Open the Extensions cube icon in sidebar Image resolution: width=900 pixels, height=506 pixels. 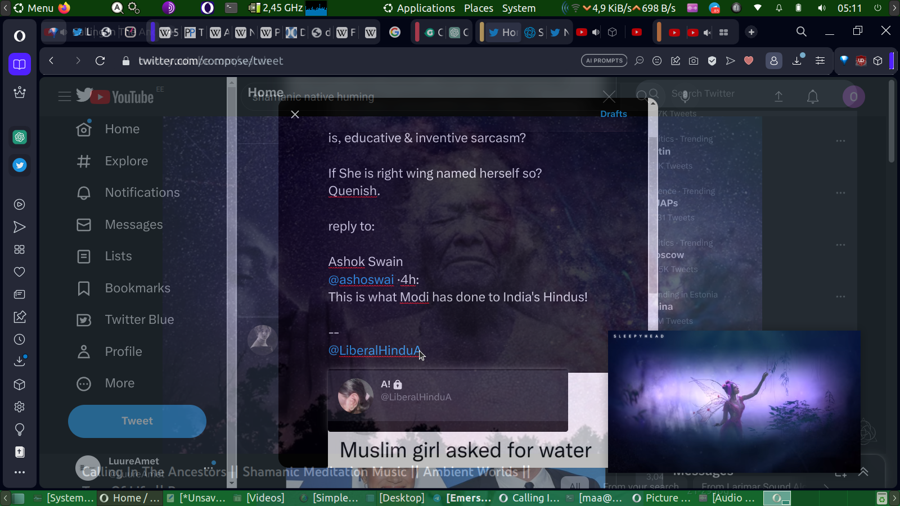20,385
